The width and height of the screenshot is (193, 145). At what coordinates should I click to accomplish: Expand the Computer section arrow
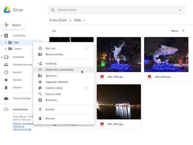point(2,57)
